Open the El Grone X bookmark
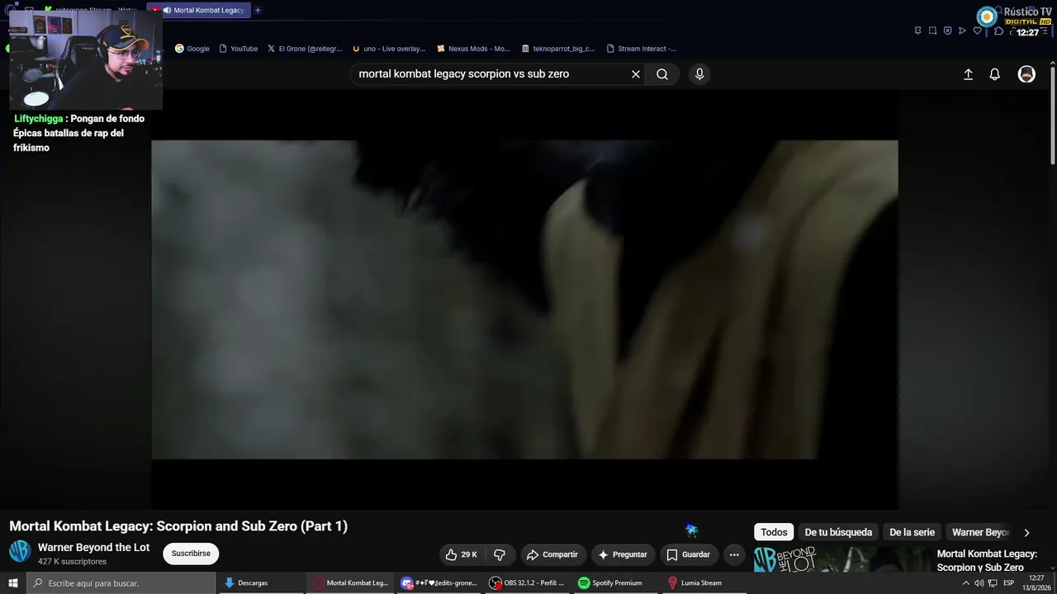Screen dimensions: 1057x594 (305, 49)
